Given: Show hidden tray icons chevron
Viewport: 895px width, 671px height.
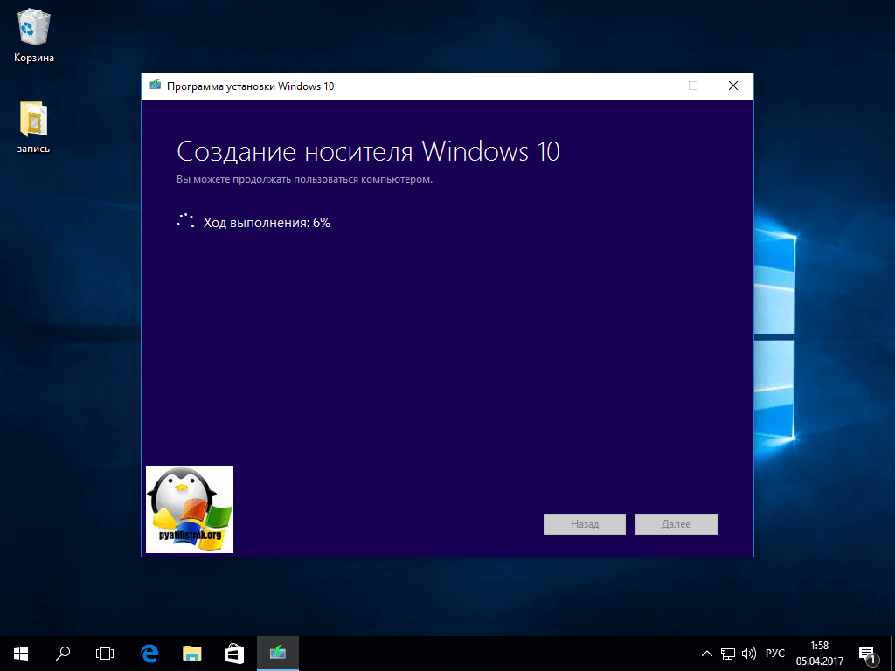Looking at the screenshot, I should click(x=706, y=654).
